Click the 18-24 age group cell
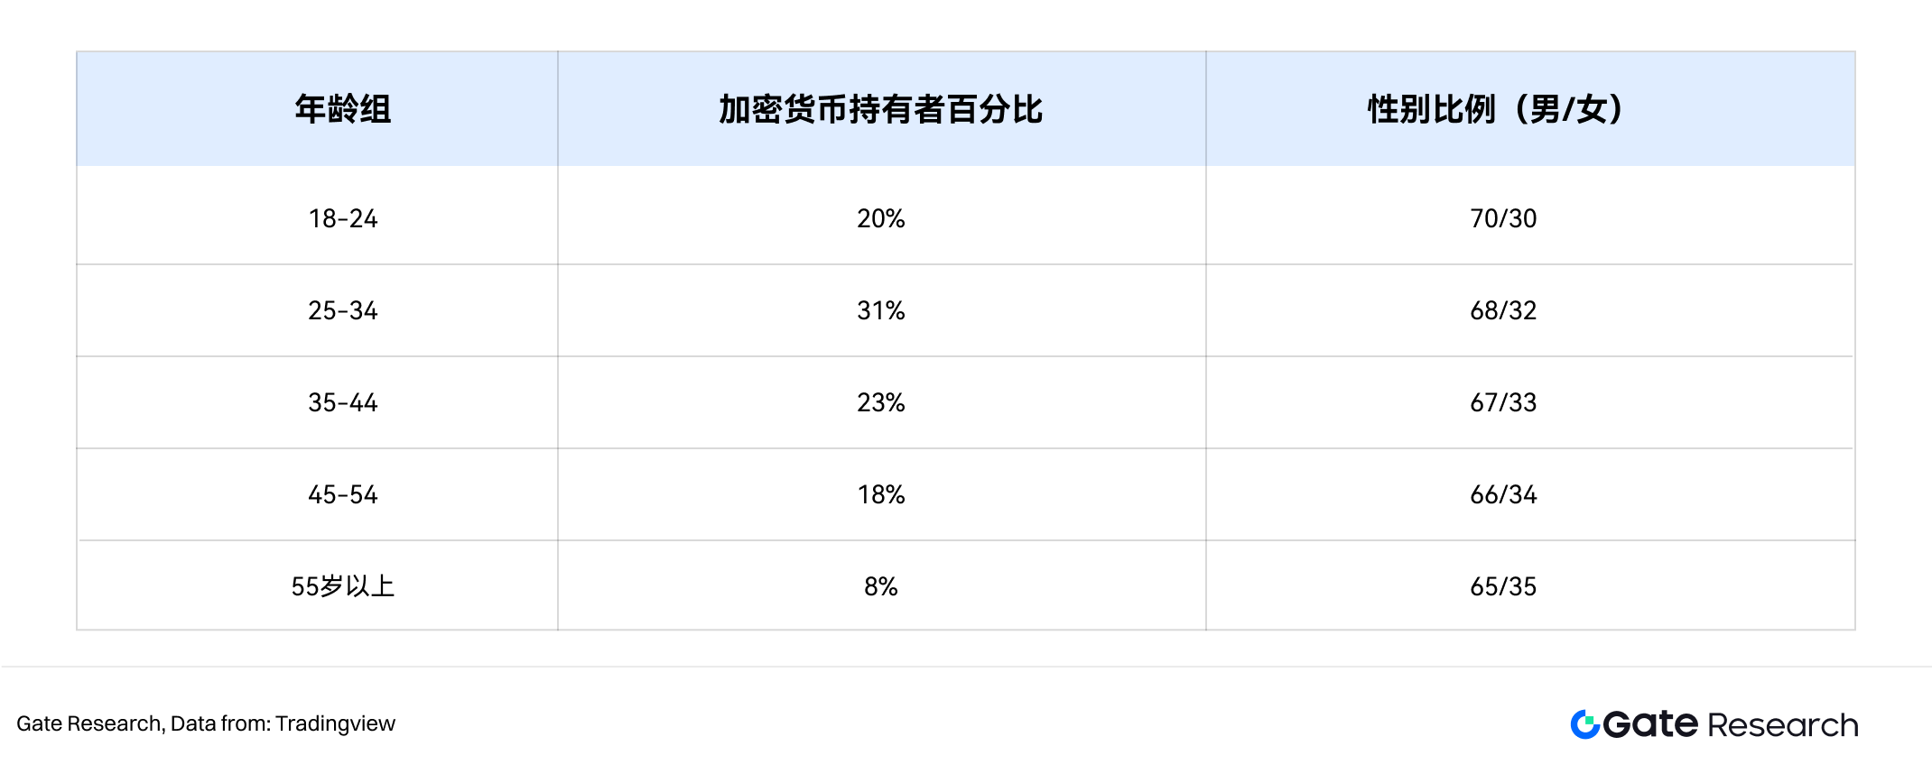 tap(343, 218)
